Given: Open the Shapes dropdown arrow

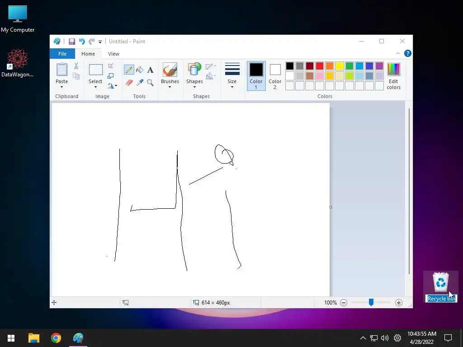Looking at the screenshot, I should coord(194,87).
